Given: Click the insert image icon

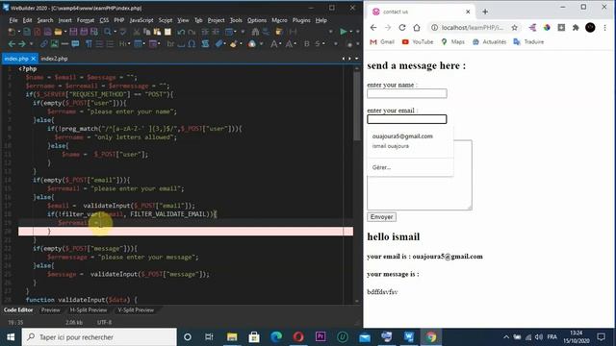Looking at the screenshot, I should pyautogui.click(x=54, y=44).
